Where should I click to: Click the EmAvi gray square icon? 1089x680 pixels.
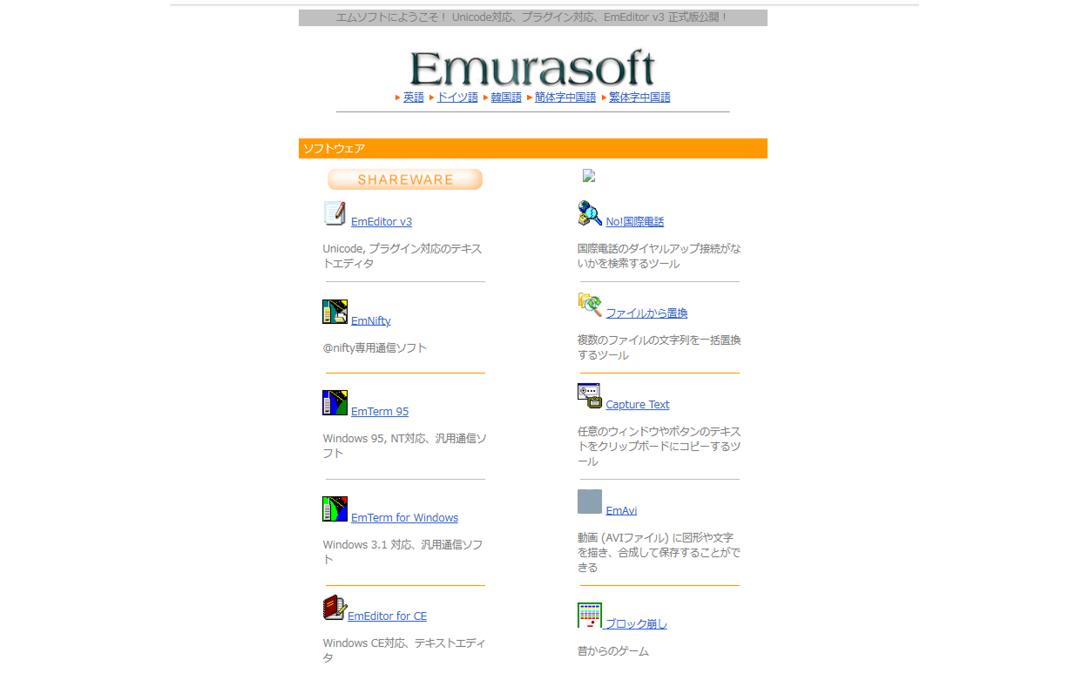click(590, 502)
